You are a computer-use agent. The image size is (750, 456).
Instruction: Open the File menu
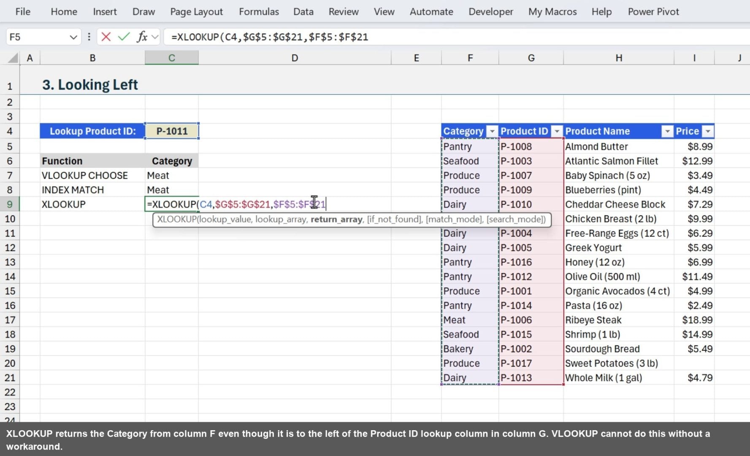(x=22, y=11)
